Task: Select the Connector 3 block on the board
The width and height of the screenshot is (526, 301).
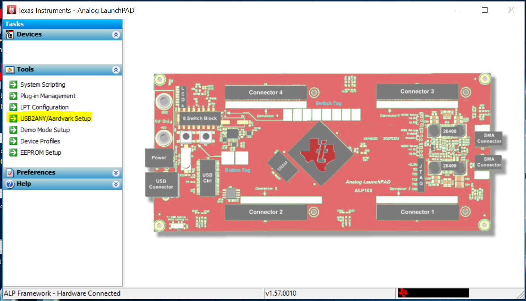Action: click(417, 91)
